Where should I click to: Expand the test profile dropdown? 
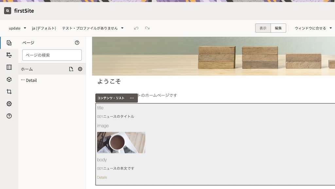click(x=93, y=28)
